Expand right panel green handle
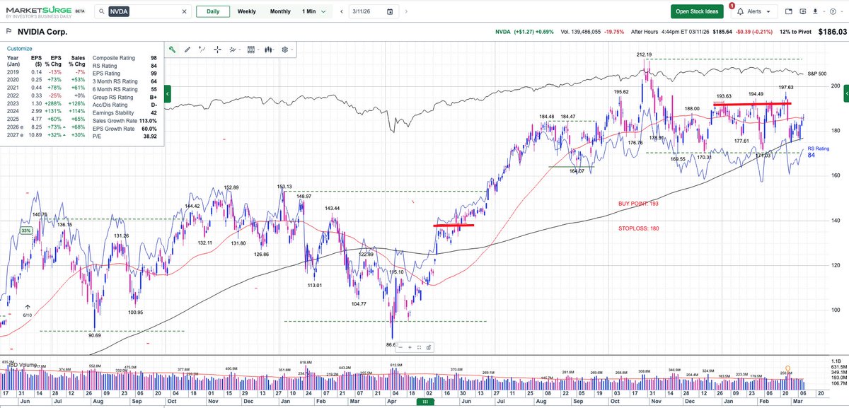Screen dimensions: 849x408 pyautogui.click(x=846, y=93)
